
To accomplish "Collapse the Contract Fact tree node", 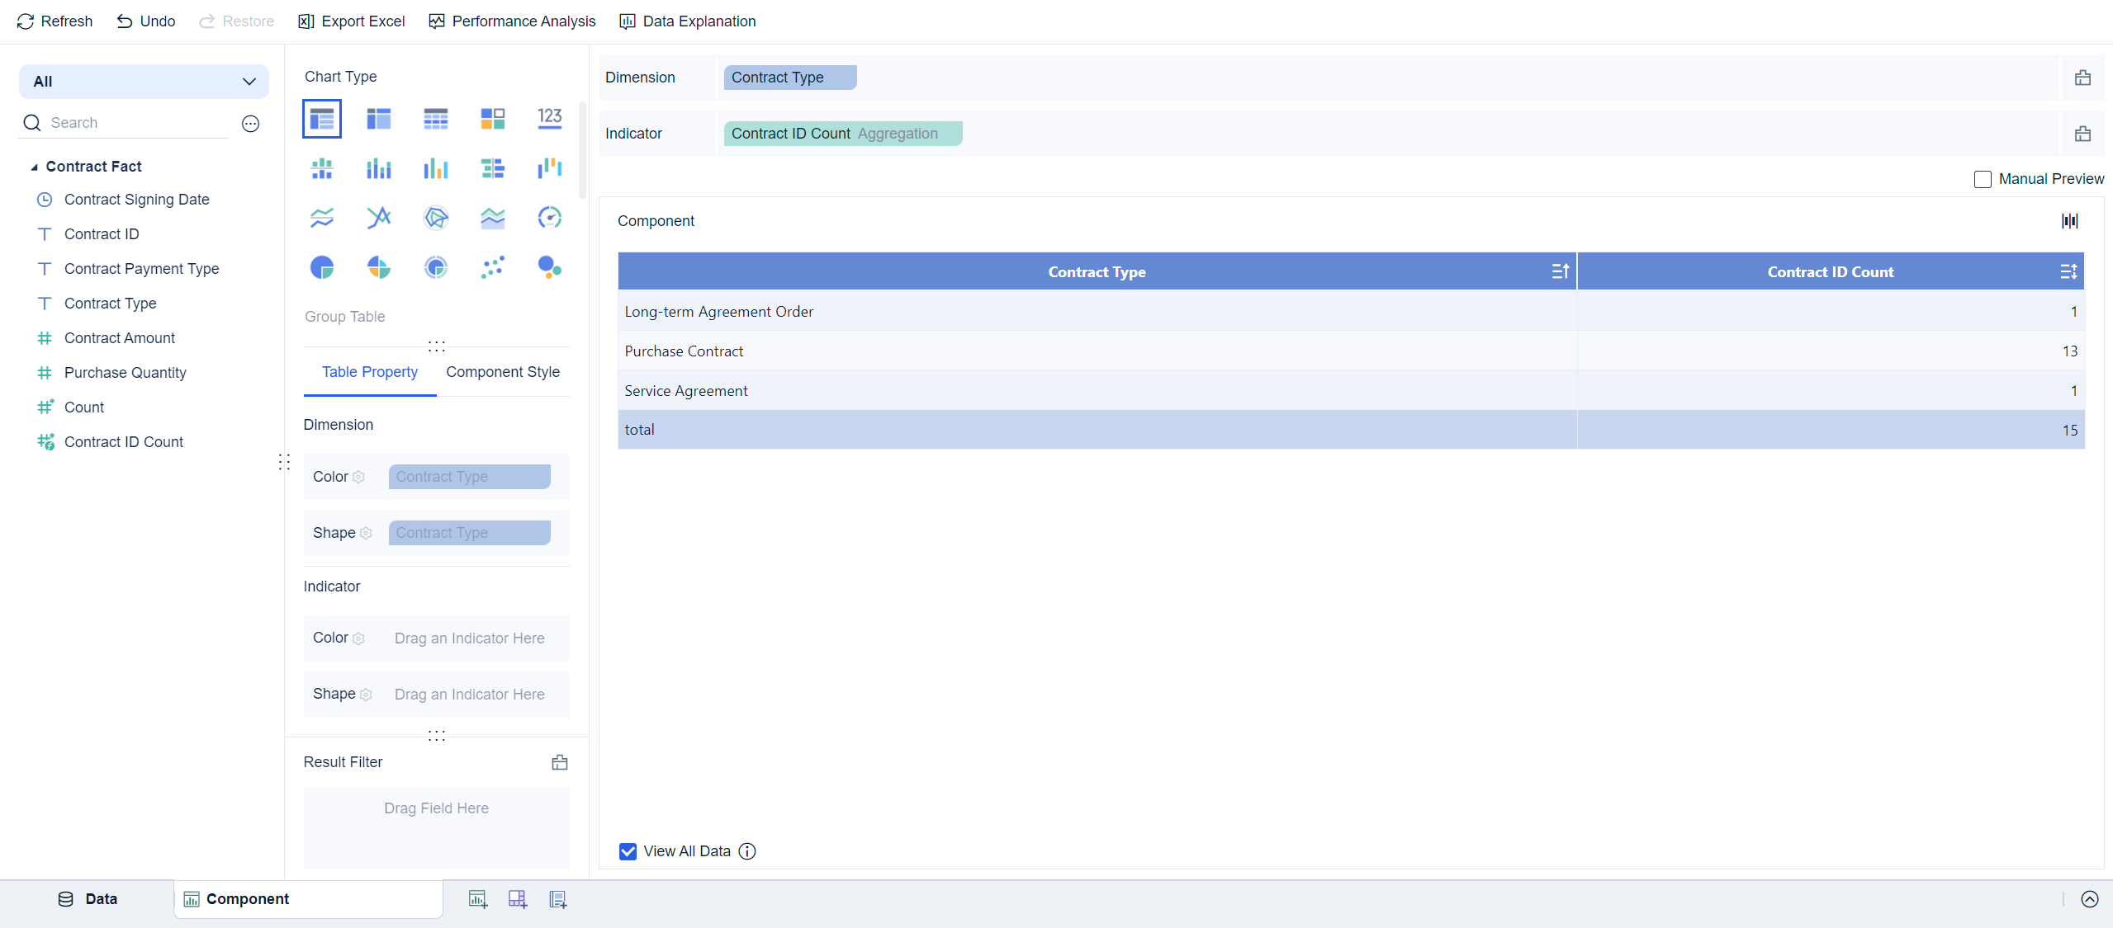I will click(34, 167).
